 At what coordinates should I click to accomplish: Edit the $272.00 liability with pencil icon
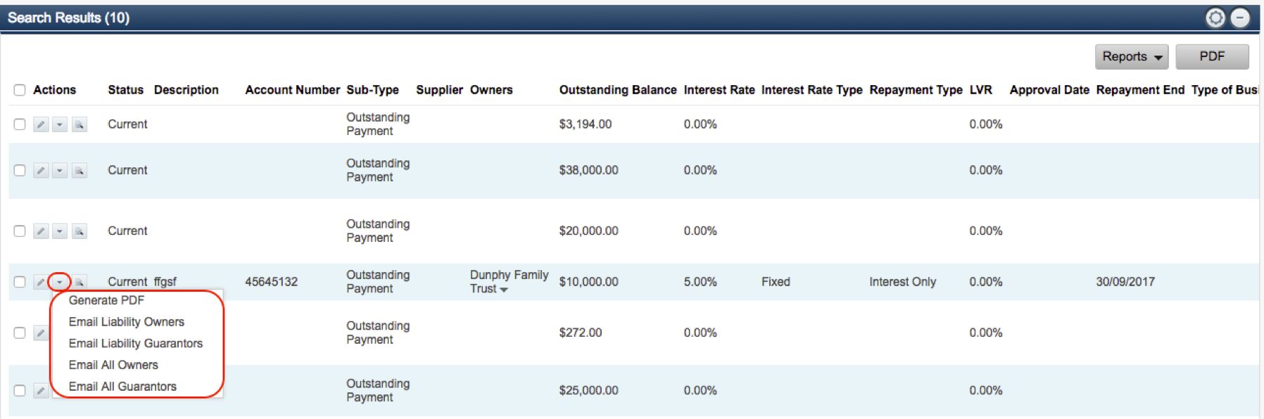pyautogui.click(x=41, y=333)
